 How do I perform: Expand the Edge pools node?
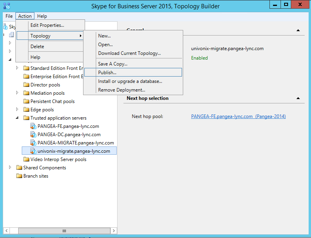pyautogui.click(x=17, y=109)
